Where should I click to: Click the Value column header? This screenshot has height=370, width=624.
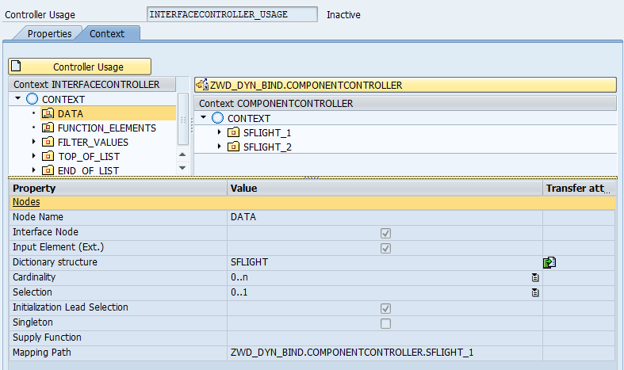tap(385, 189)
